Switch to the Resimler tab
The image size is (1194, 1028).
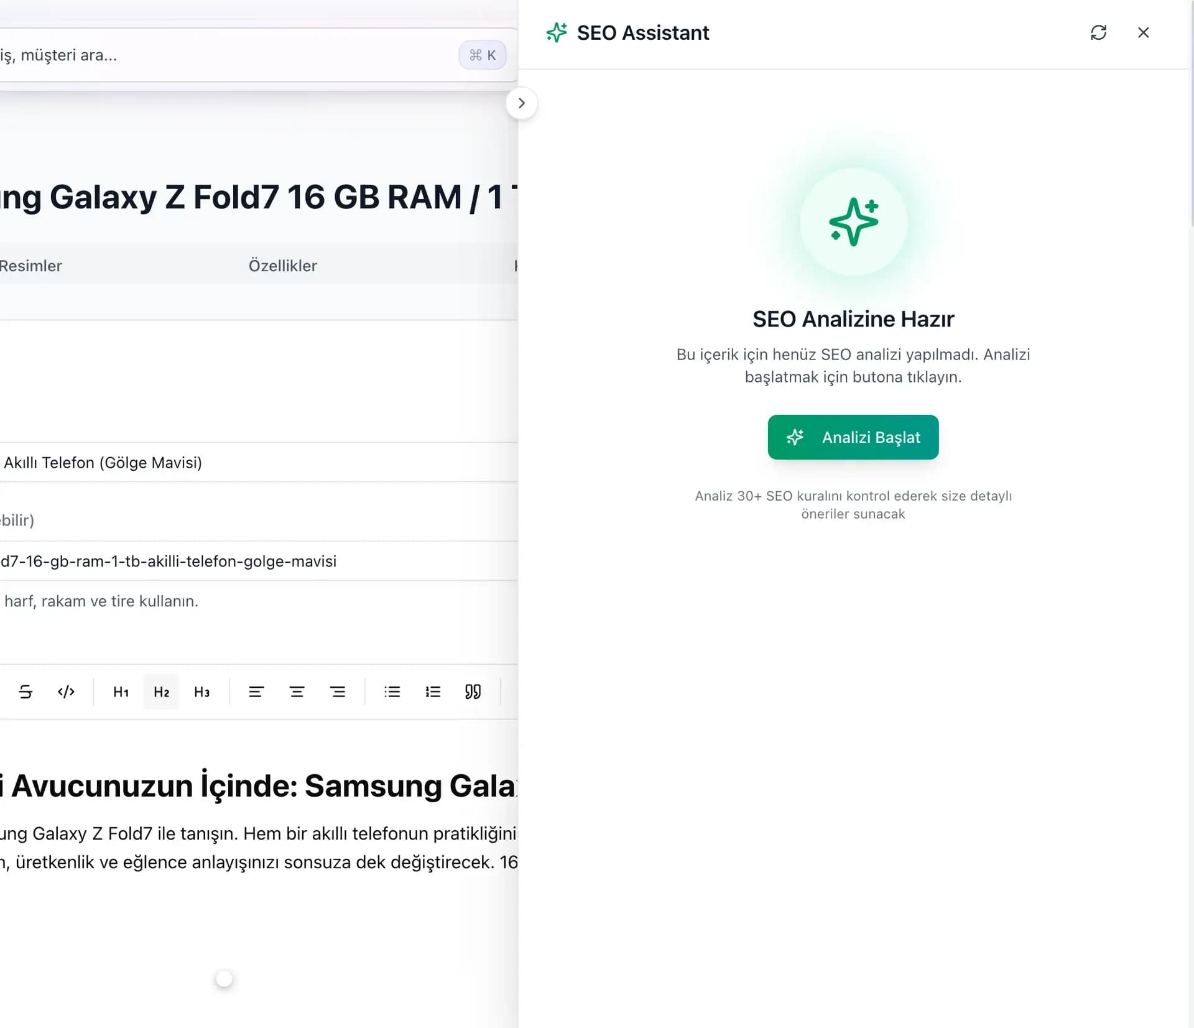[x=31, y=266]
